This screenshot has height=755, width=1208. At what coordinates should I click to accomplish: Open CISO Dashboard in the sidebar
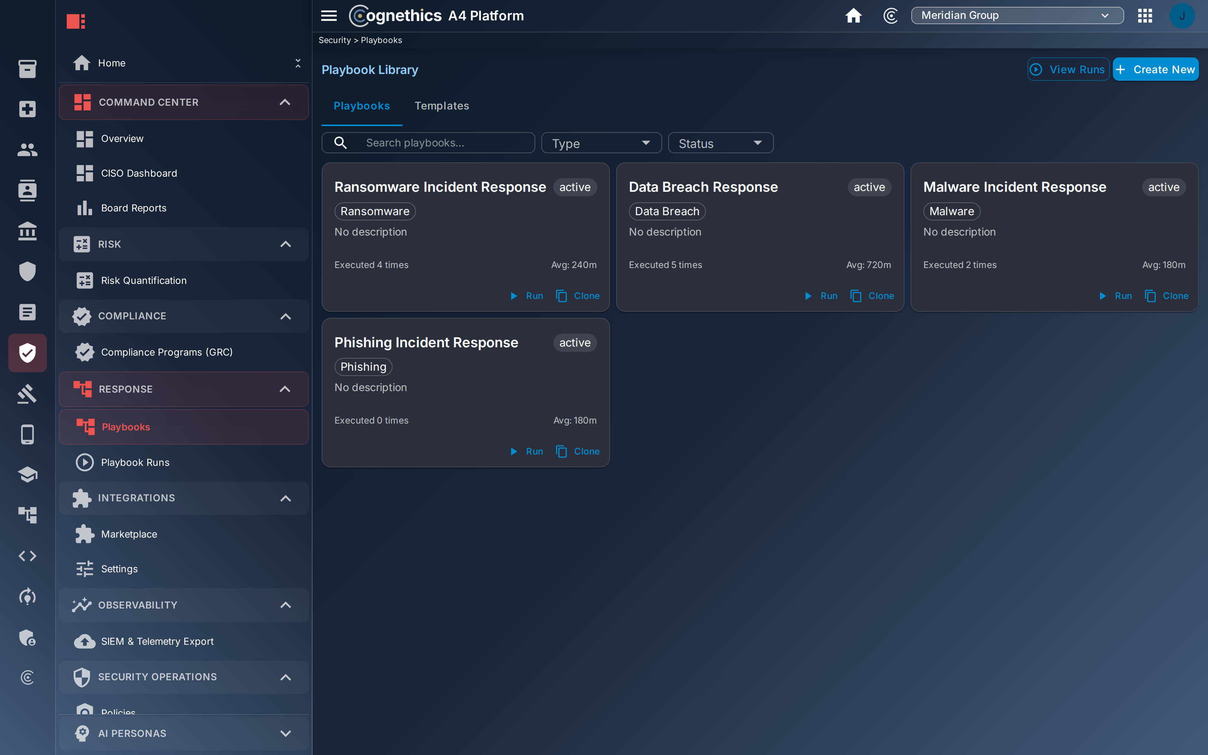183,173
